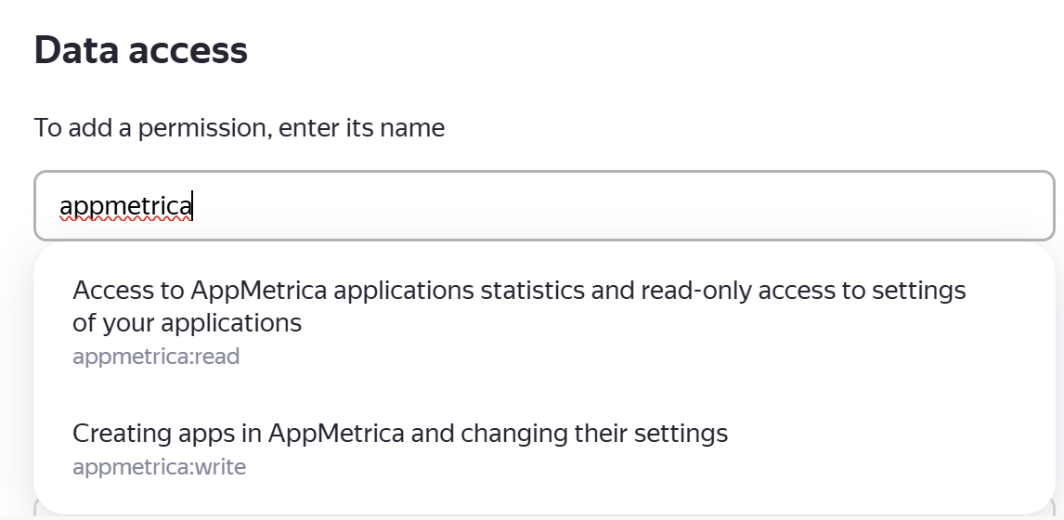
Task: Choose "Creating apps in AppMetrica" option
Action: pos(399,434)
